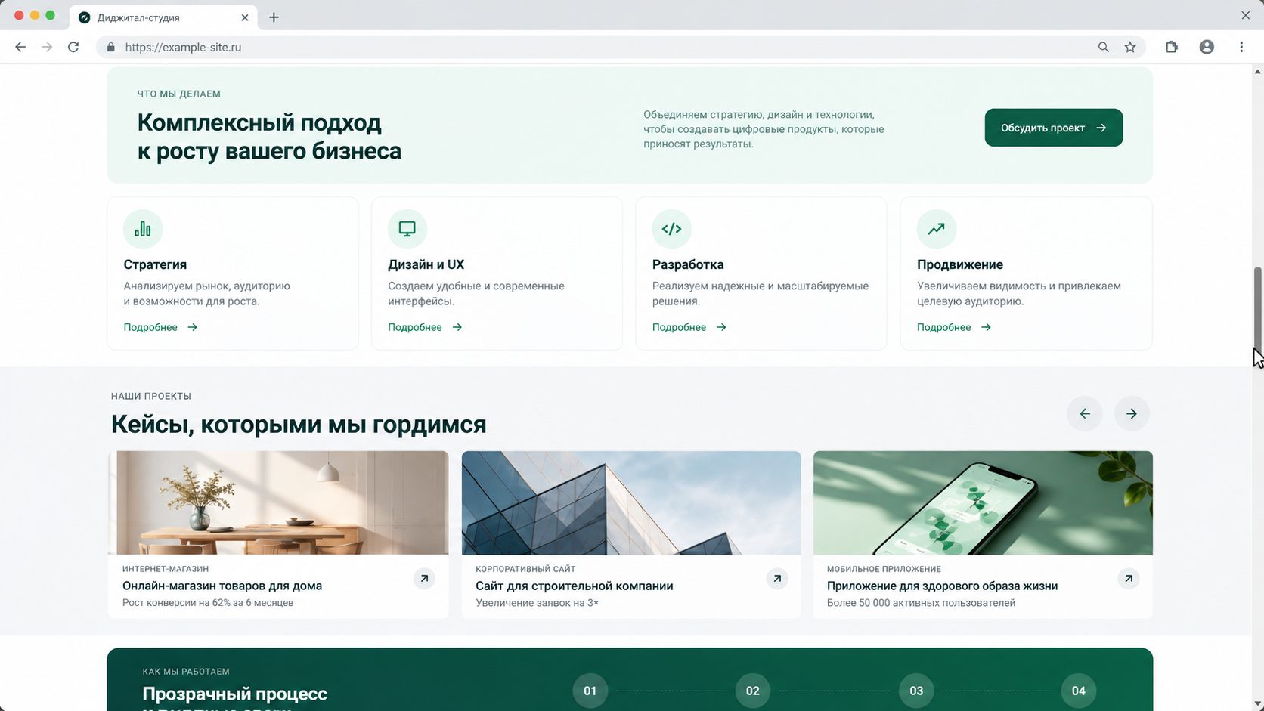The height and width of the screenshot is (711, 1264).
Task: Select process step 01 marker
Action: [x=590, y=691]
